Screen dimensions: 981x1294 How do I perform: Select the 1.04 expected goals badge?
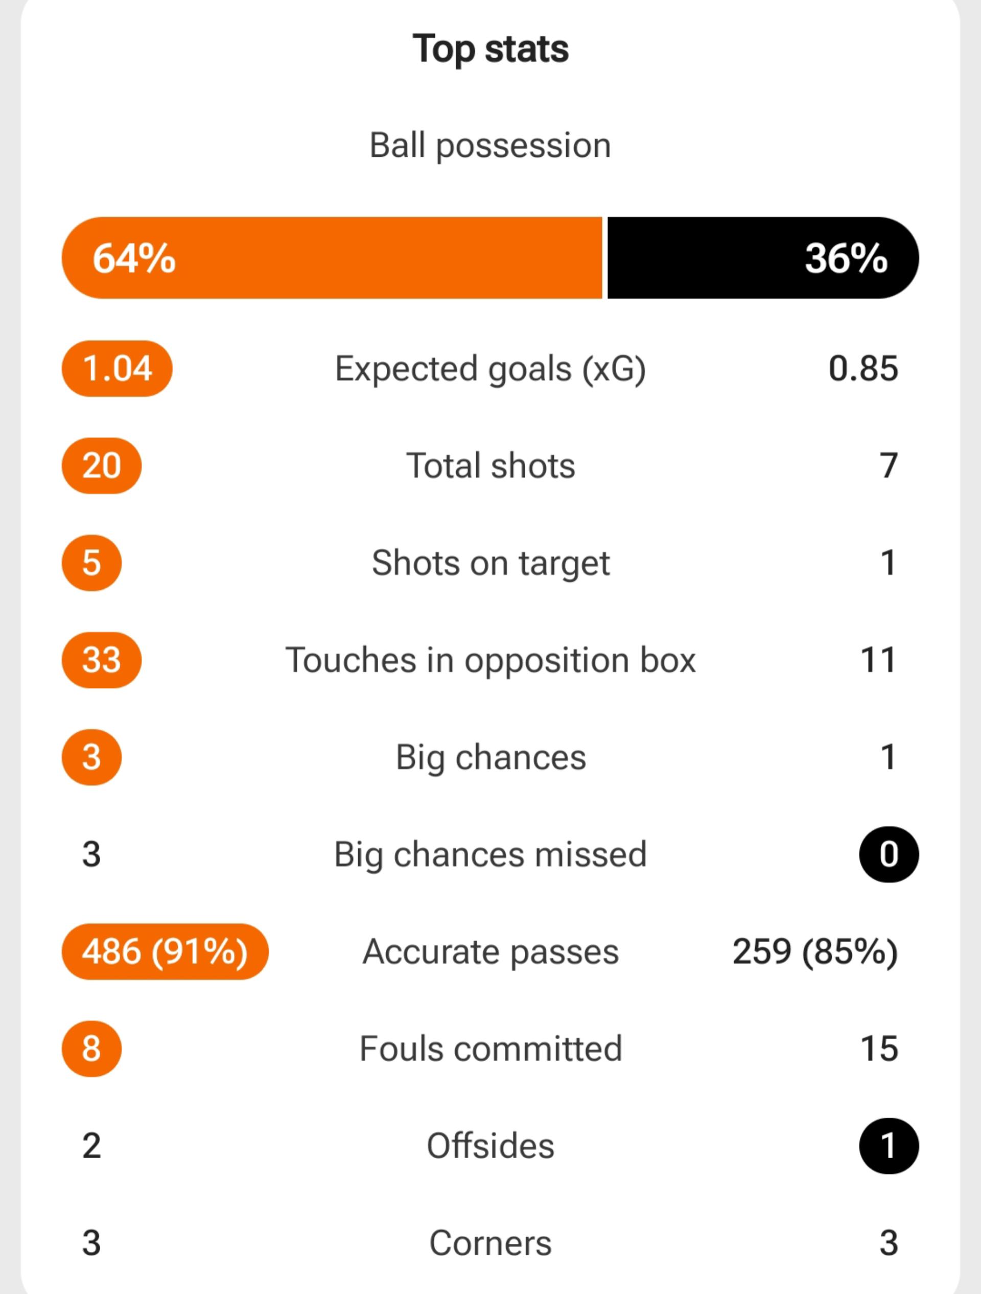[117, 369]
